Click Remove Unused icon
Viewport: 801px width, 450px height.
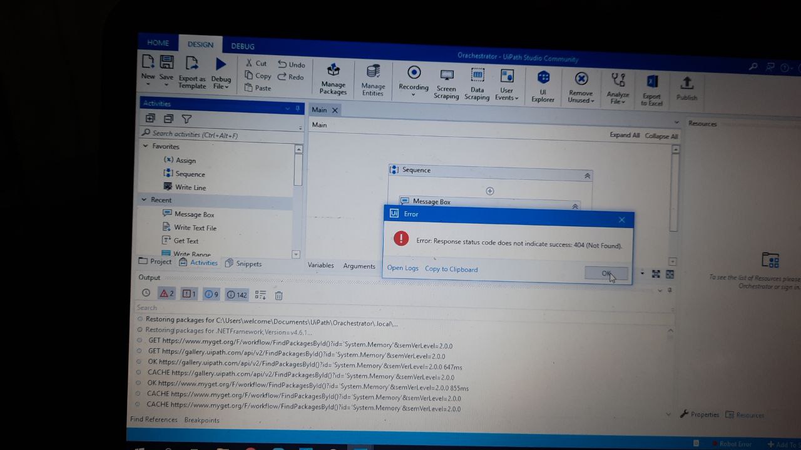coord(581,79)
